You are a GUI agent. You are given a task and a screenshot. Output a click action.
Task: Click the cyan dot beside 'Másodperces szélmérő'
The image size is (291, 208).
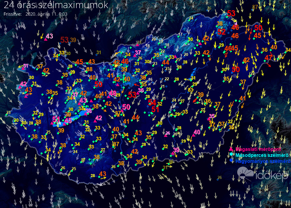(231, 154)
